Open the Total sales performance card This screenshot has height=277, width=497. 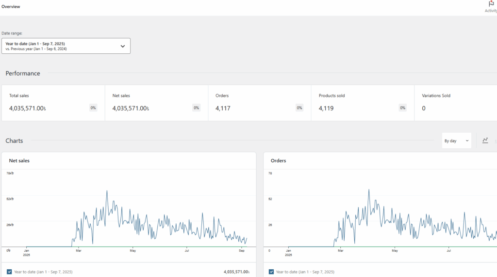point(53,103)
